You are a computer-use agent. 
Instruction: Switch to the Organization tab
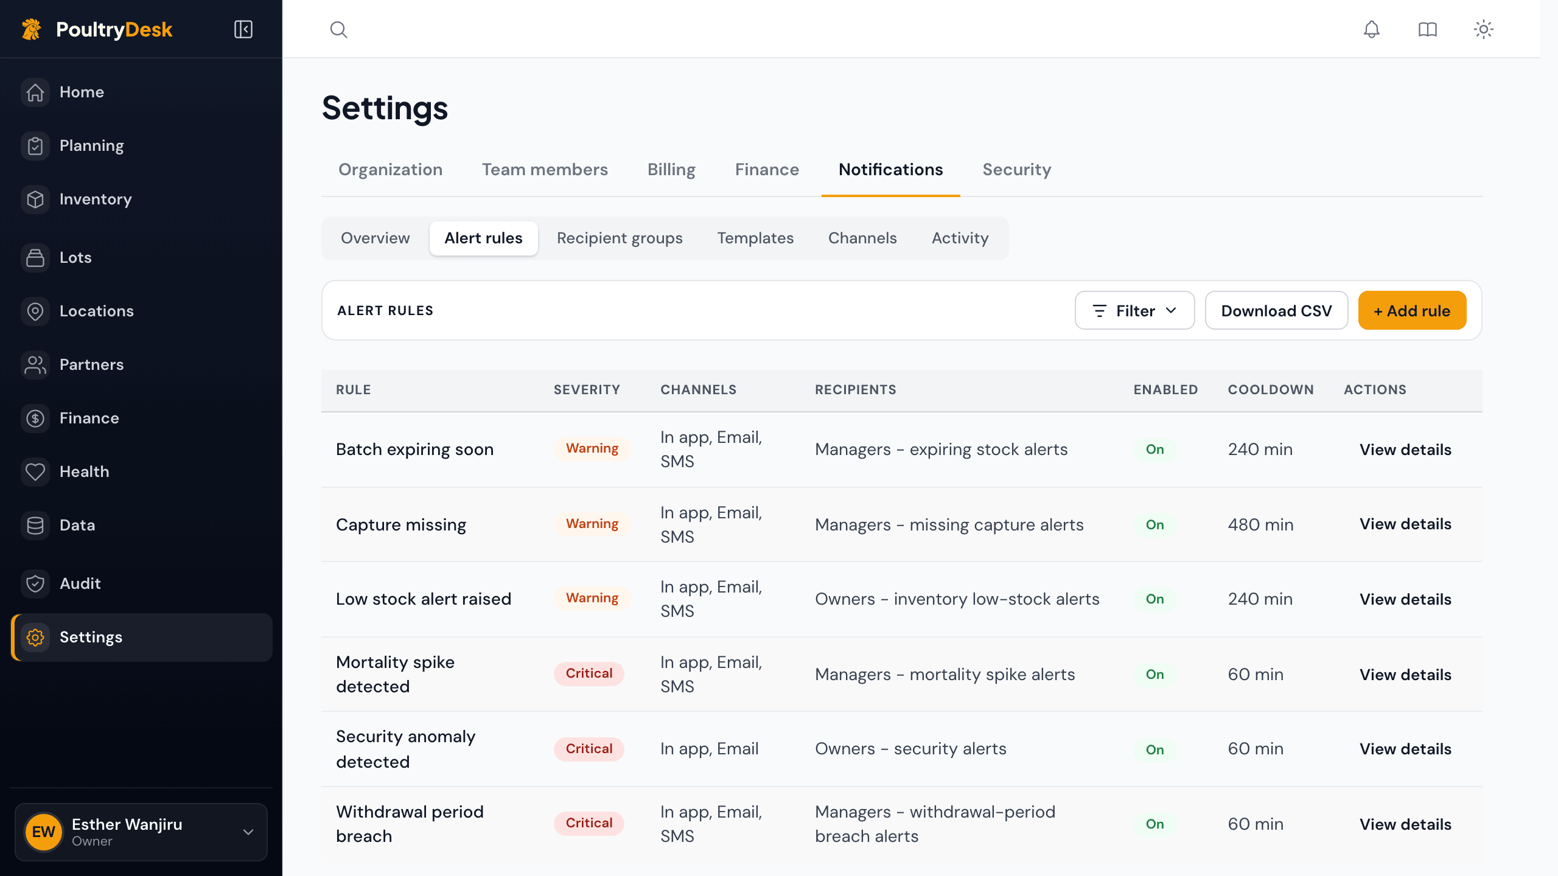(x=390, y=170)
